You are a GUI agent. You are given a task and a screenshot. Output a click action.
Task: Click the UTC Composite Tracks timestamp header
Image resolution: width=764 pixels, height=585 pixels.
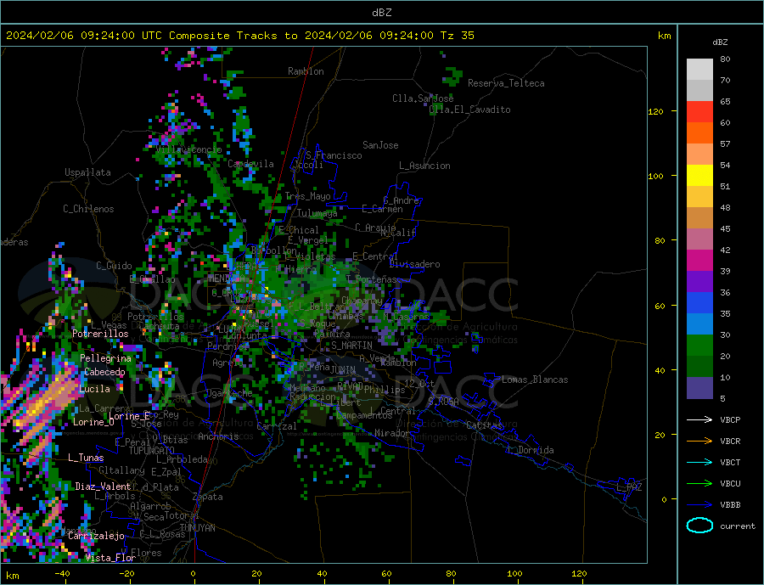pyautogui.click(x=239, y=36)
